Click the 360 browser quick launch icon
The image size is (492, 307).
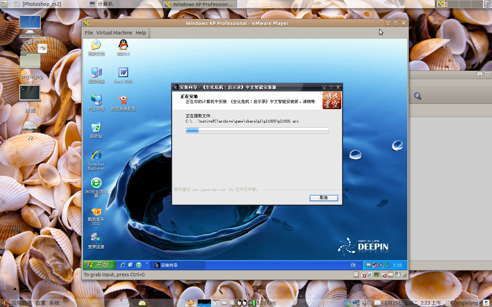click(139, 265)
